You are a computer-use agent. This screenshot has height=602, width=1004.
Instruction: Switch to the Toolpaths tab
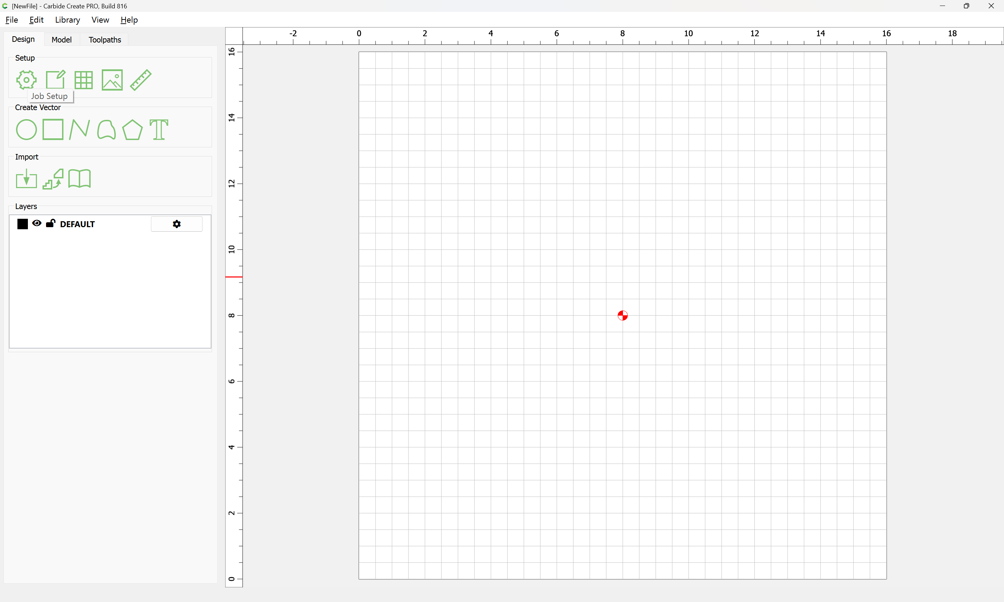105,40
